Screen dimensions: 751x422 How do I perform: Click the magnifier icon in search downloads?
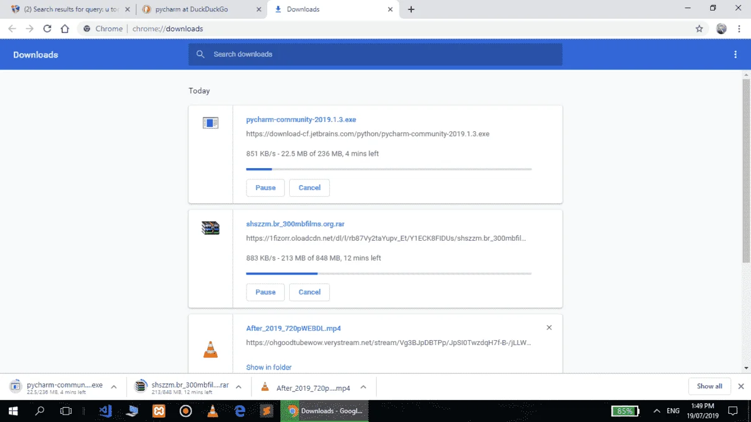pyautogui.click(x=200, y=54)
